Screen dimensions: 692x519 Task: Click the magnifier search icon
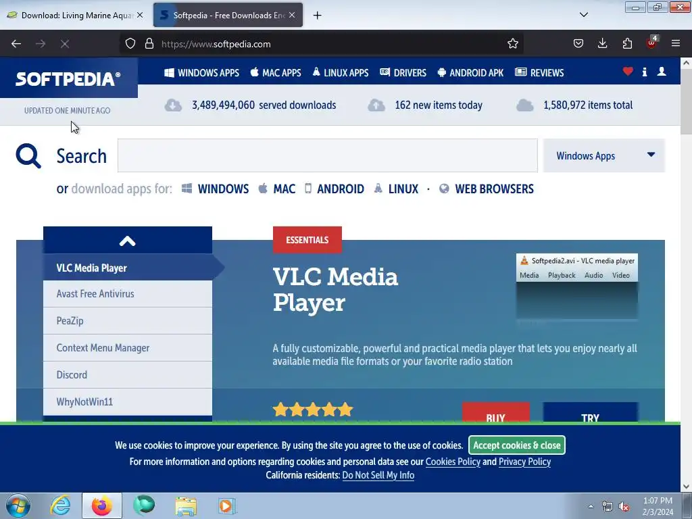[28, 156]
